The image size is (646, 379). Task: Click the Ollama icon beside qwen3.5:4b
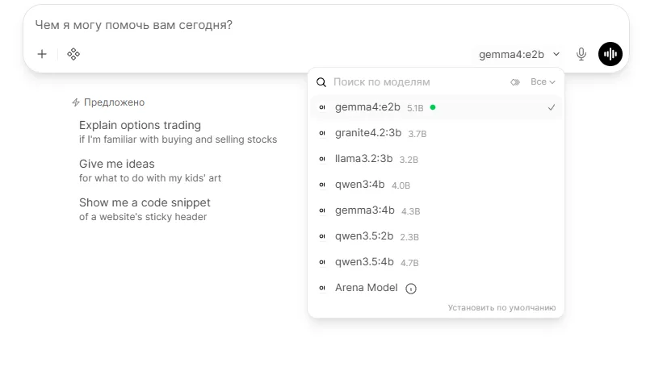click(x=322, y=262)
